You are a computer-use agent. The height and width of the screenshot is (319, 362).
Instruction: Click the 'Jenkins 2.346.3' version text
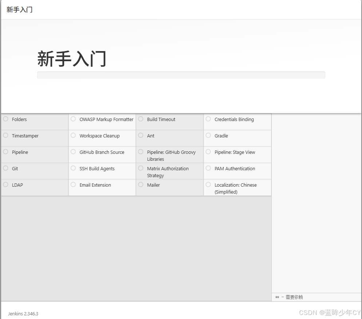click(x=23, y=314)
